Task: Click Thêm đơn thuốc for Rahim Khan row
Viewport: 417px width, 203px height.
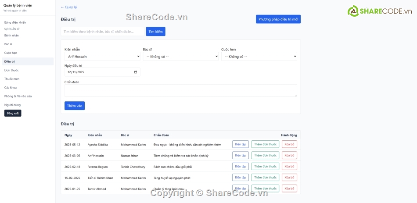Action: click(266, 178)
